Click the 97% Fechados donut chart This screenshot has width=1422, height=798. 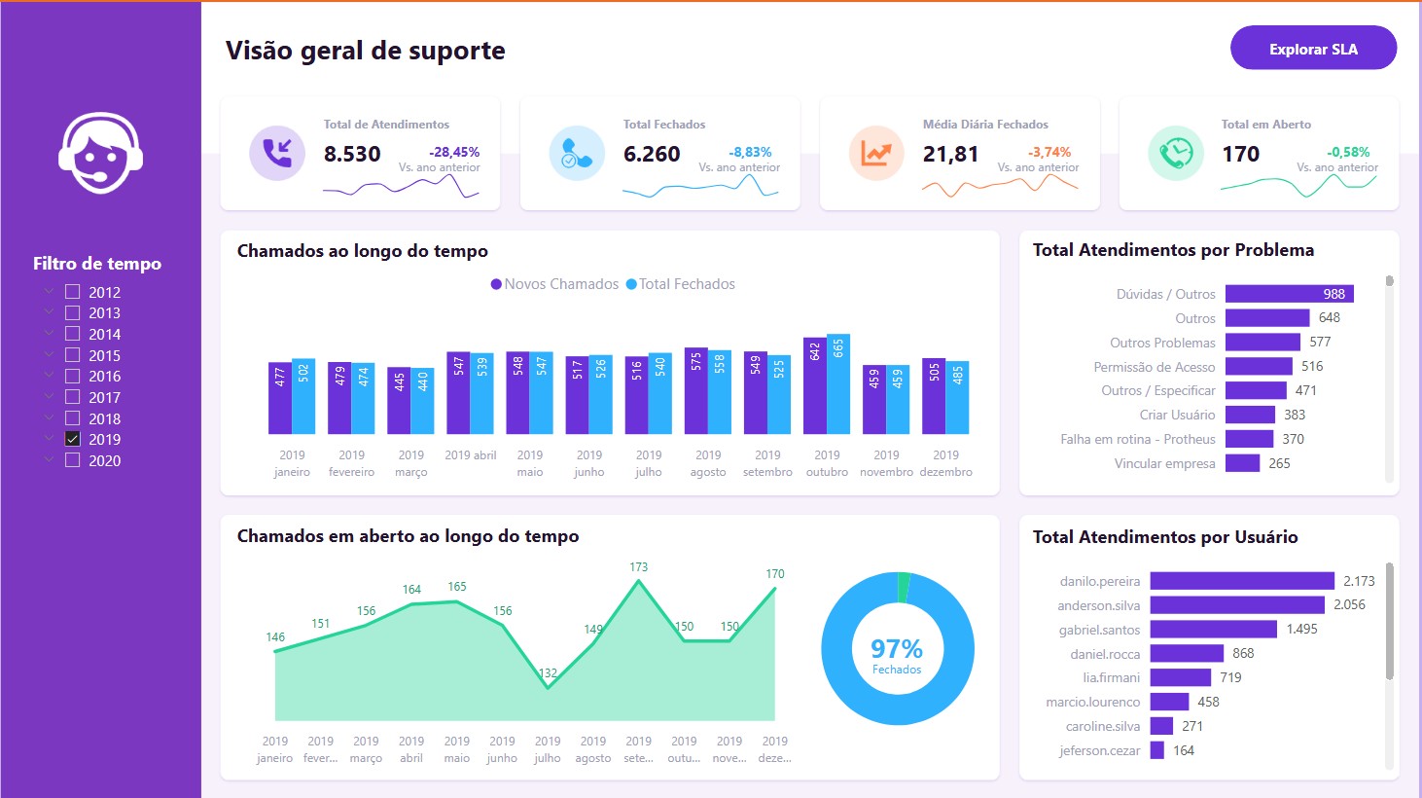click(x=897, y=649)
